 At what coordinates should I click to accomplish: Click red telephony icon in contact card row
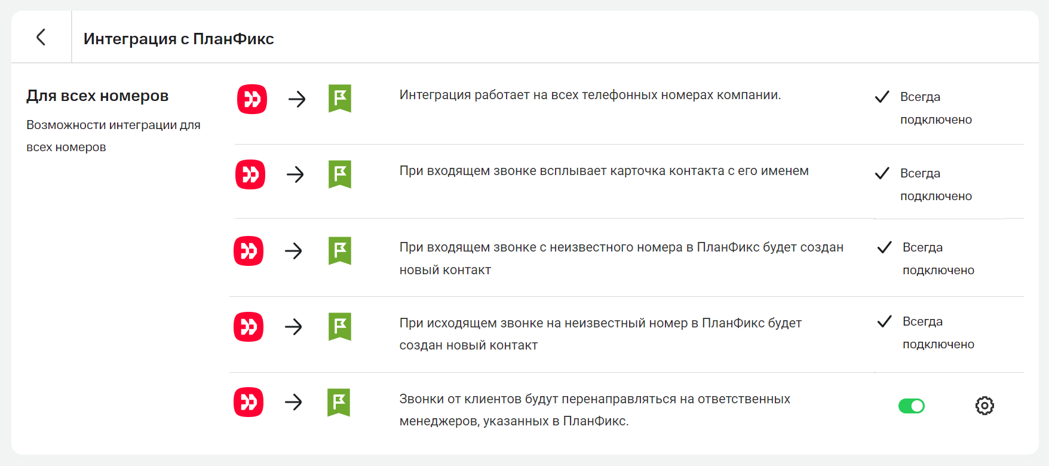pyautogui.click(x=250, y=174)
